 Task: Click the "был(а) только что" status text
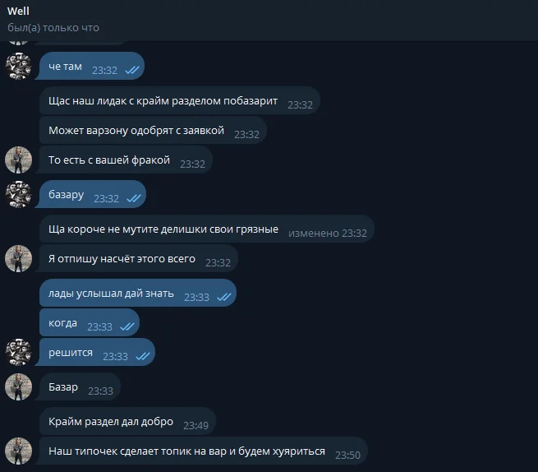[x=53, y=27]
